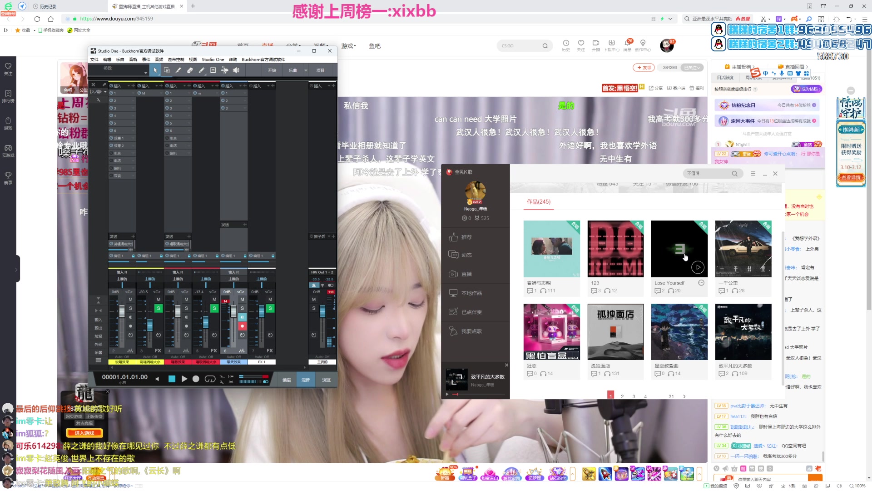Click the 项目 button in Studio One toolbar

click(x=320, y=70)
